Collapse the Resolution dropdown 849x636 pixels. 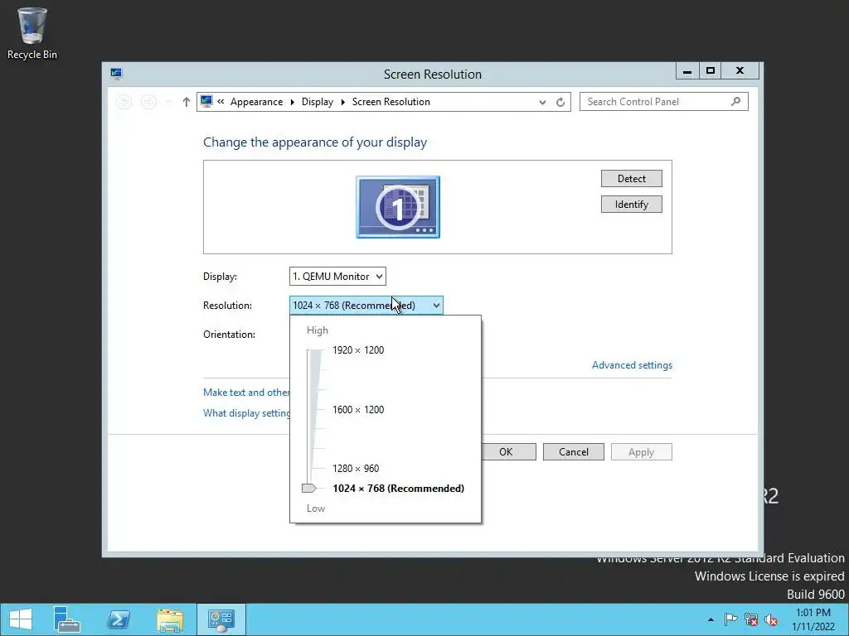(x=366, y=306)
